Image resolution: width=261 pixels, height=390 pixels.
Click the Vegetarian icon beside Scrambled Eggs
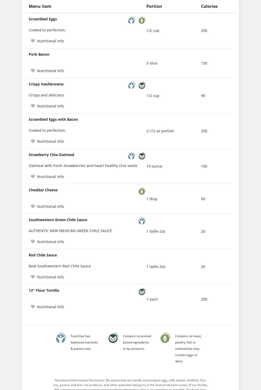[x=142, y=20]
